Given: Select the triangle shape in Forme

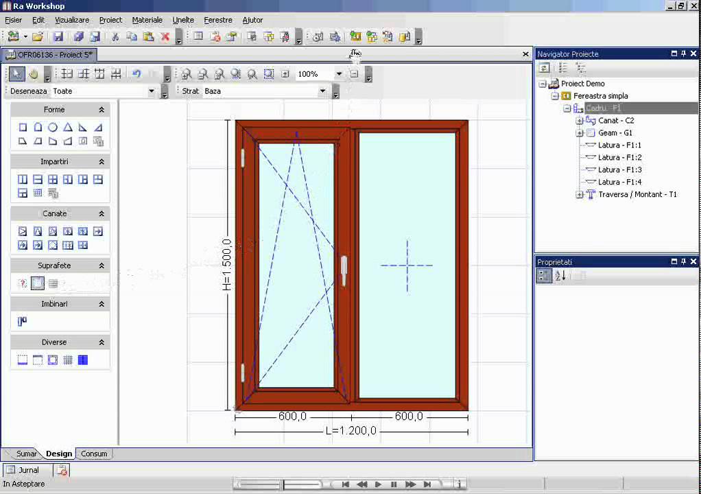Looking at the screenshot, I should point(67,128).
